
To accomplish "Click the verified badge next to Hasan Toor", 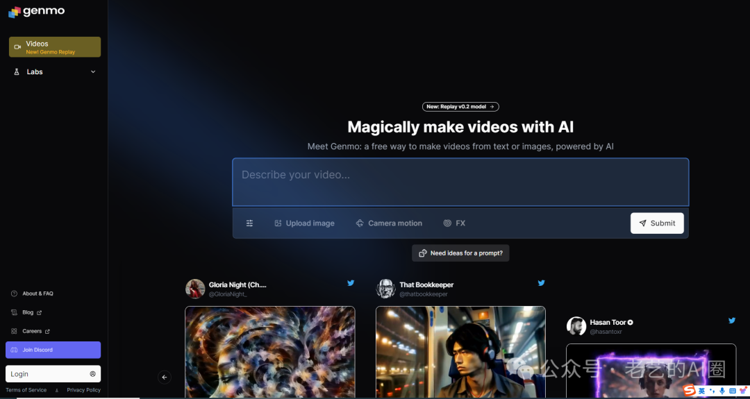I will (x=631, y=323).
